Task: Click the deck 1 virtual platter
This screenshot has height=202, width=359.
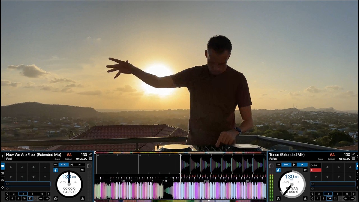Action: pyautogui.click(x=69, y=184)
